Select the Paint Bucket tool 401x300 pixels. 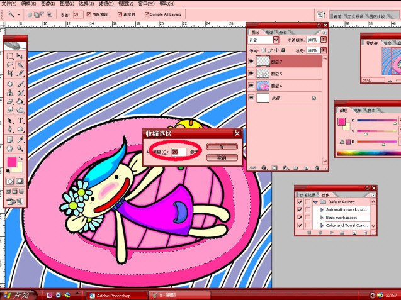(x=20, y=101)
